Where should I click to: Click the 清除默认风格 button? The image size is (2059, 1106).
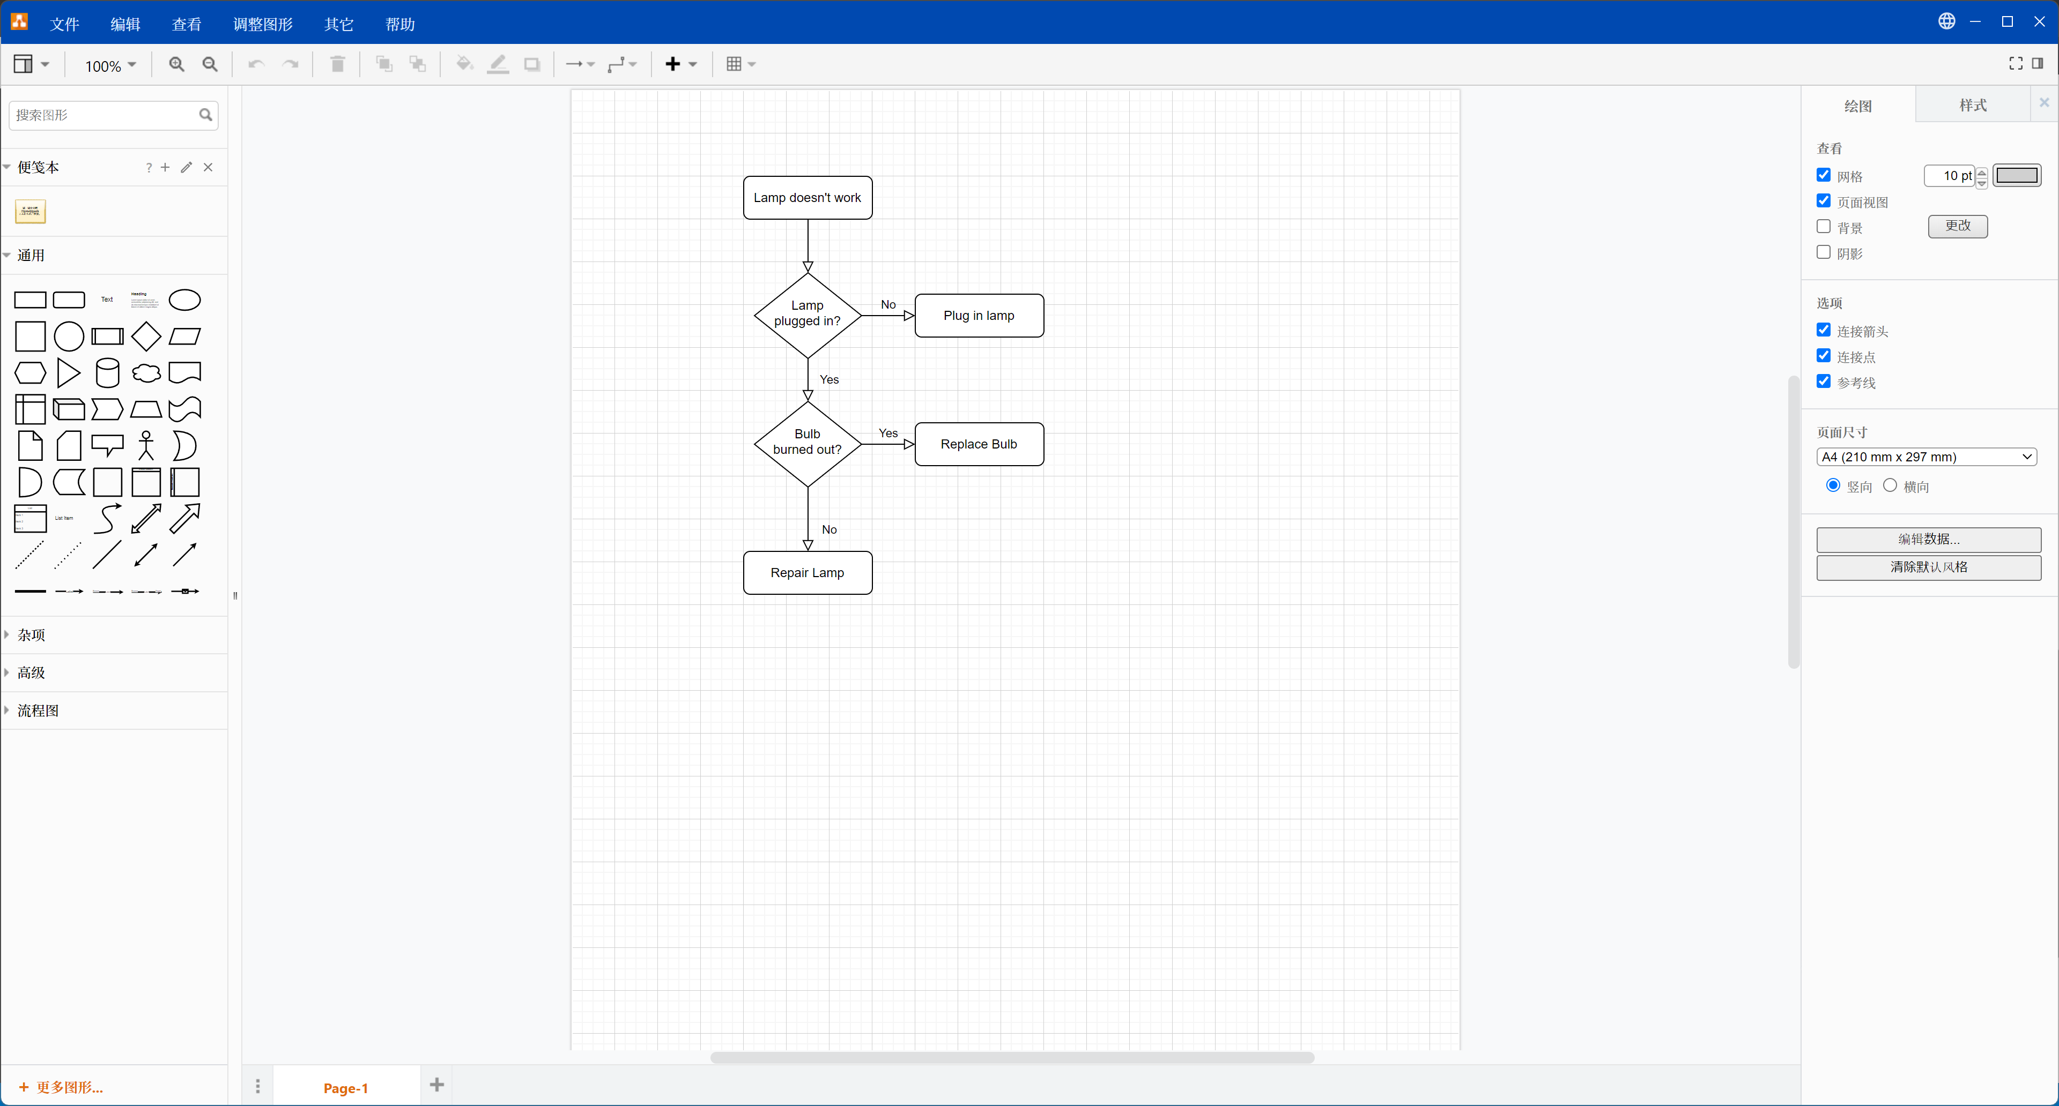1928,567
